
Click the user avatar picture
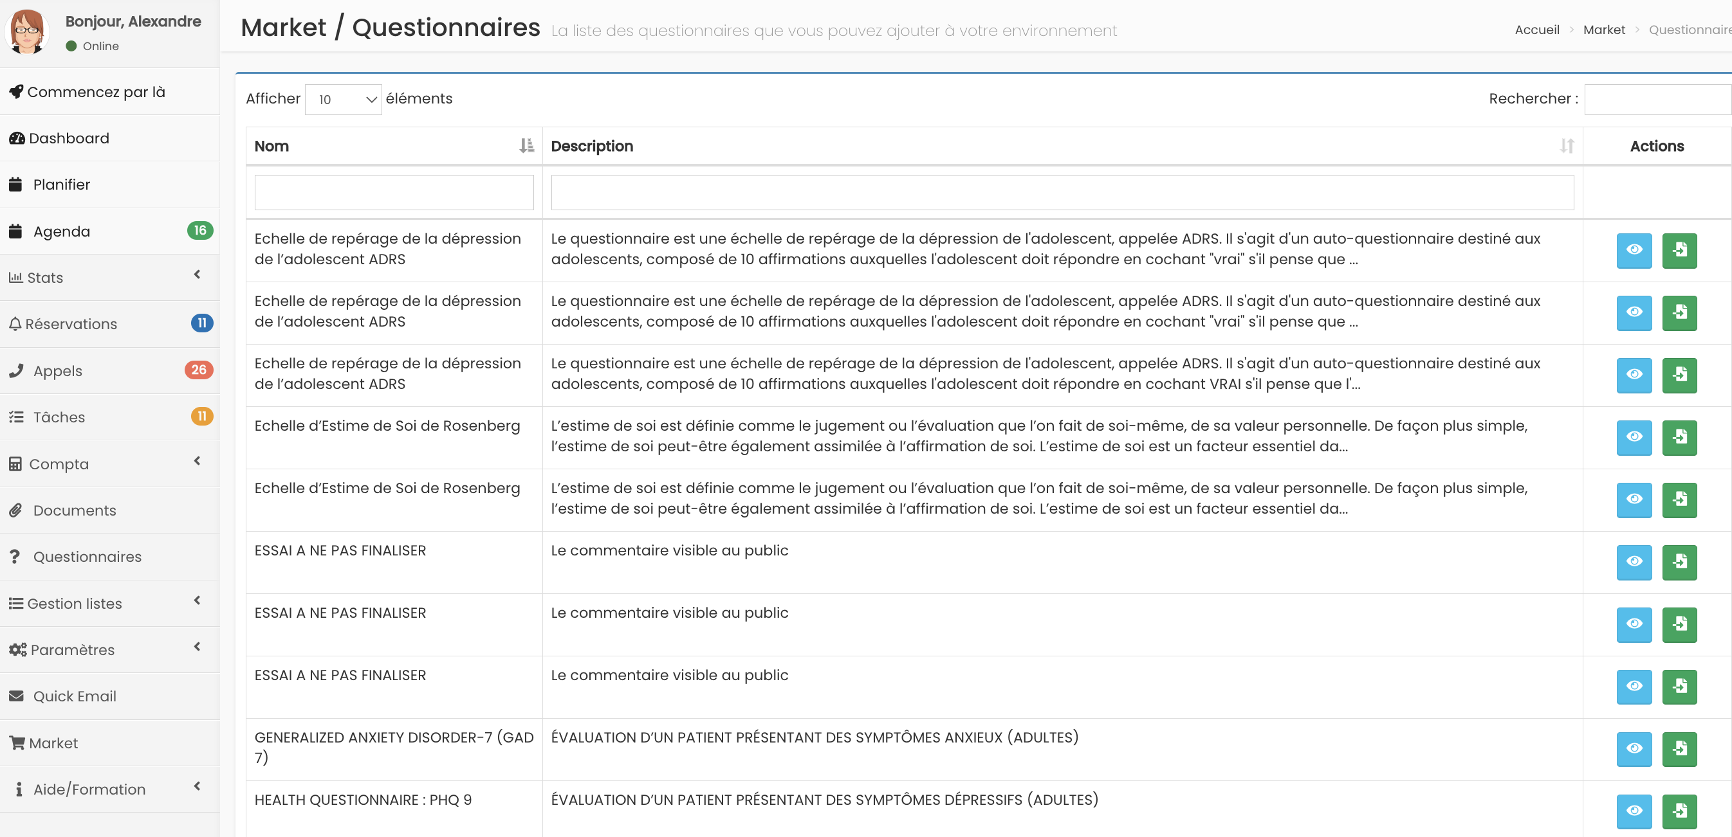click(x=27, y=32)
